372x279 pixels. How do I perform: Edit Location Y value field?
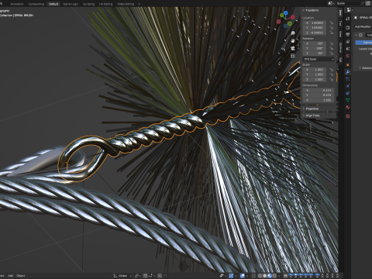315,28
